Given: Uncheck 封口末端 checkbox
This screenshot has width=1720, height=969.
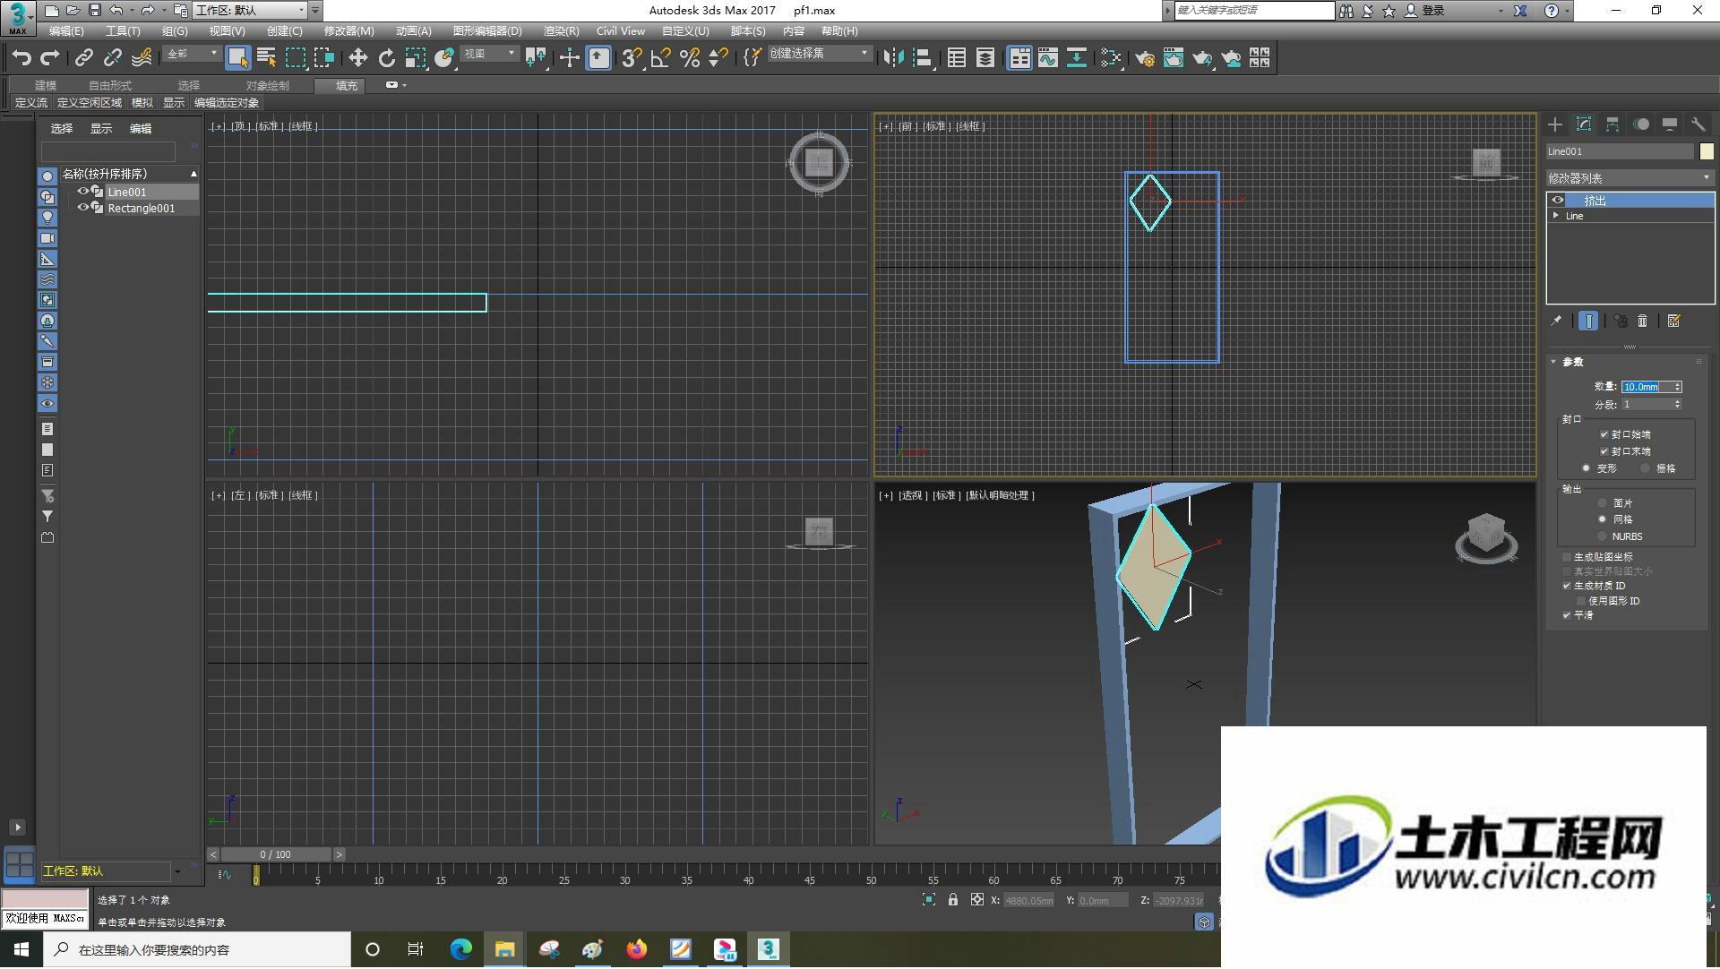Looking at the screenshot, I should [x=1604, y=451].
